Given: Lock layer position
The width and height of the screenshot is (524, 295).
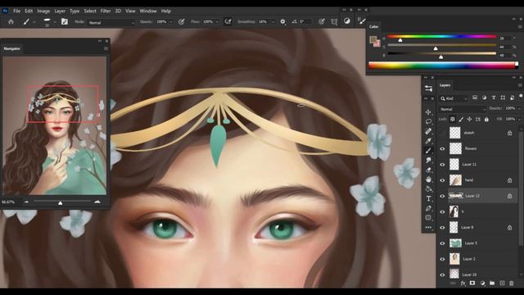Looking at the screenshot, I should (x=469, y=119).
